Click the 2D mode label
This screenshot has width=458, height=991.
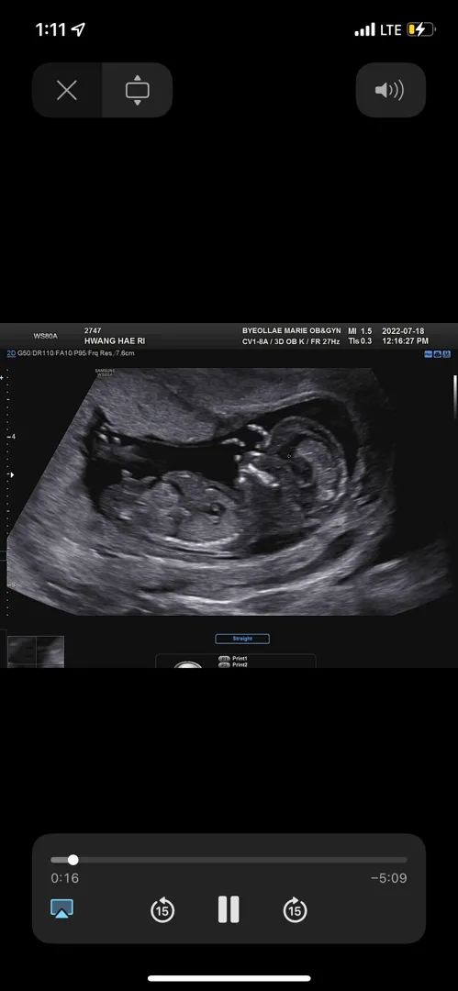pyautogui.click(x=11, y=353)
